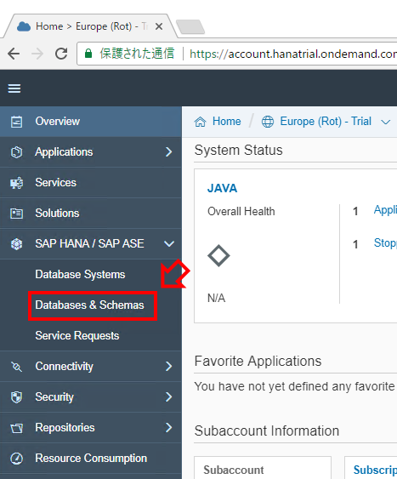The image size is (397, 479).
Task: Expand the Applications chevron
Action: (x=169, y=151)
